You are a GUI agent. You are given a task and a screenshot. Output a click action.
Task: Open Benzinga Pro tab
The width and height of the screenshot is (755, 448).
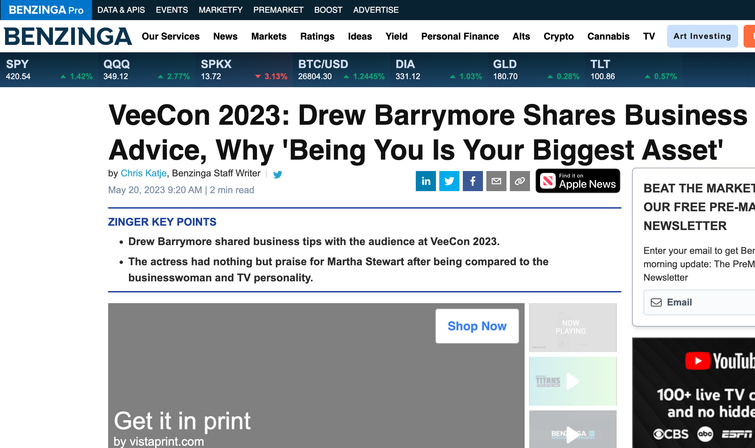coord(46,10)
